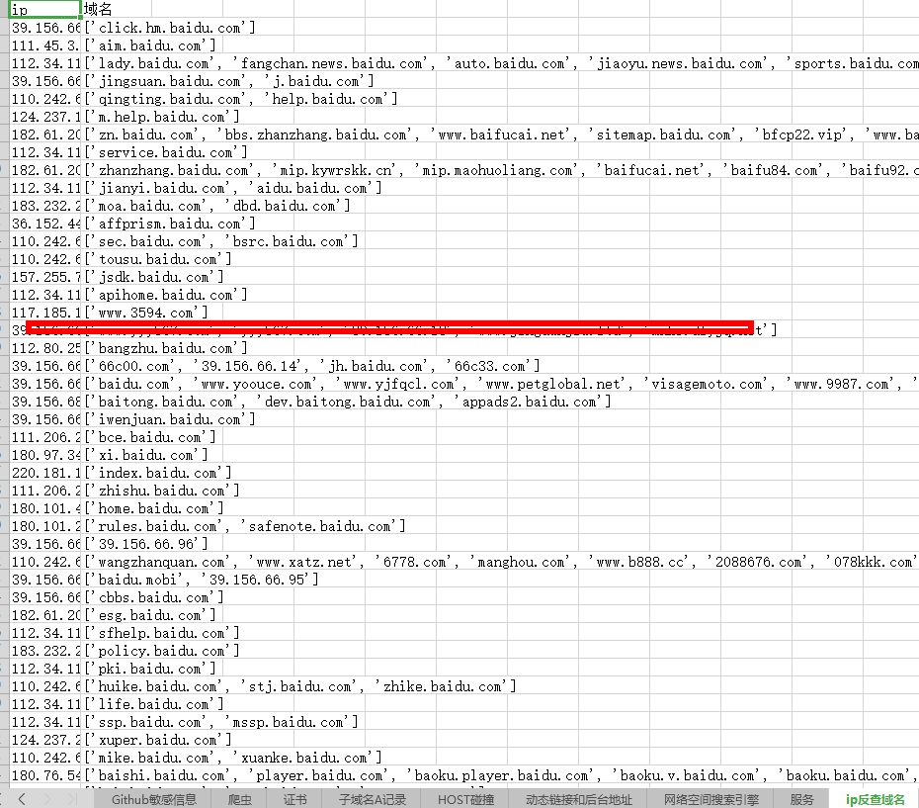This screenshot has height=808, width=919.
Task: Click the 'cbbs.baidu.com' cell
Action: pos(154,597)
